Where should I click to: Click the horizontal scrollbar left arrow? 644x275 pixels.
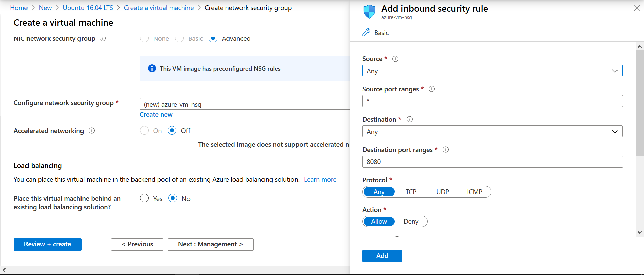tap(4, 270)
